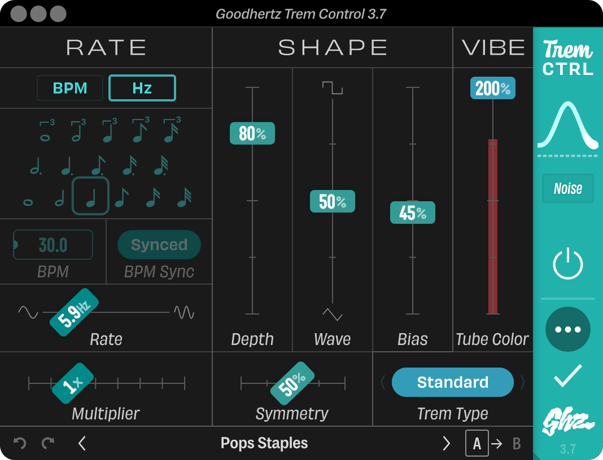Click the Ghz logo

pyautogui.click(x=567, y=421)
